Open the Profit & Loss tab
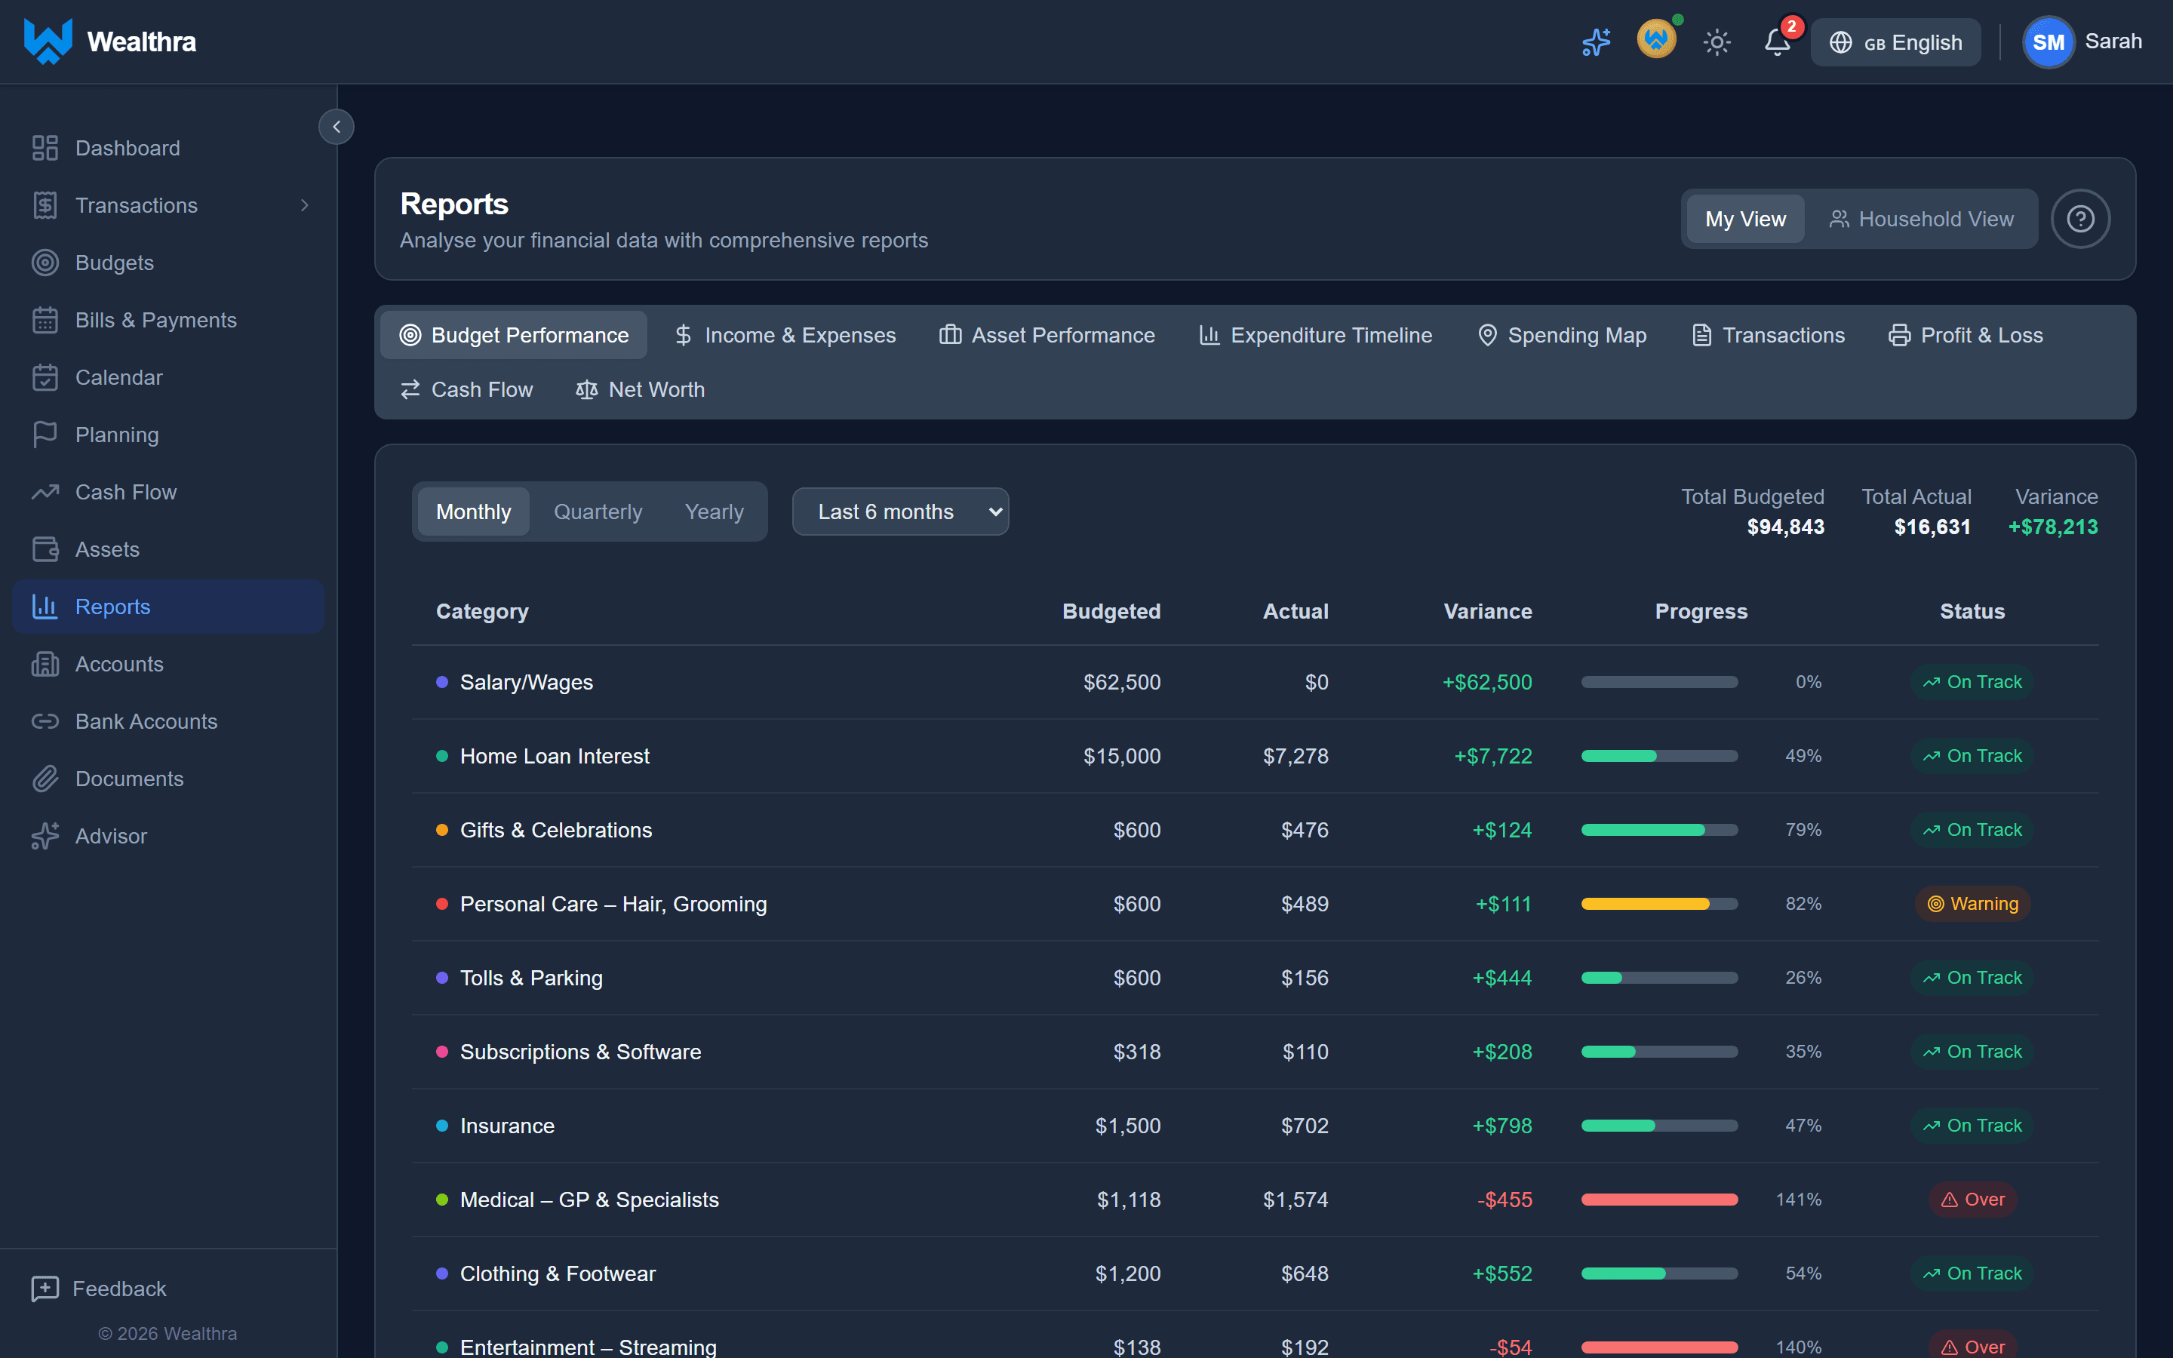The image size is (2173, 1358). (1966, 335)
